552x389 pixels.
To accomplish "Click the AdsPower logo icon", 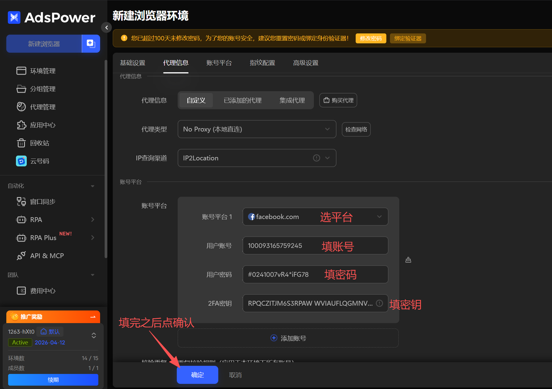I will click(x=14, y=17).
